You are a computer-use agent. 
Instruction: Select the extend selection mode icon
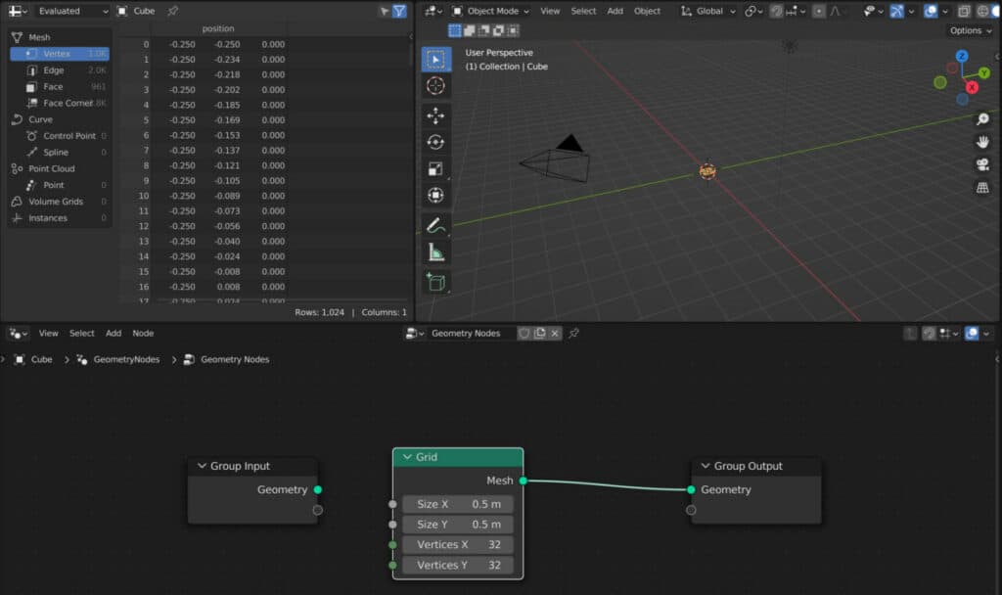(469, 30)
